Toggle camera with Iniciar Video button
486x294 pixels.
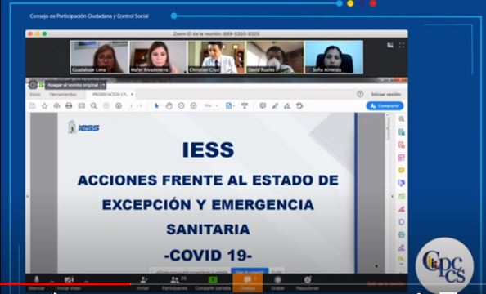point(69,283)
